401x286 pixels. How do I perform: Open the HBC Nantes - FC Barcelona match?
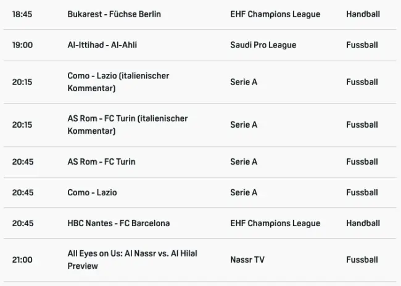(x=118, y=223)
